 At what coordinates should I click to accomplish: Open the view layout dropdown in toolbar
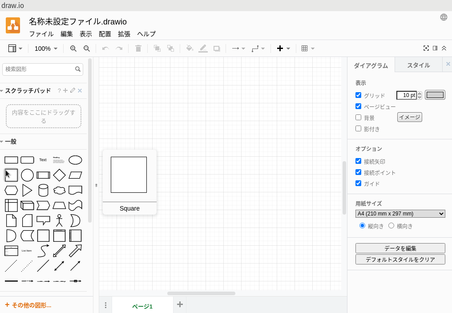tap(15, 49)
